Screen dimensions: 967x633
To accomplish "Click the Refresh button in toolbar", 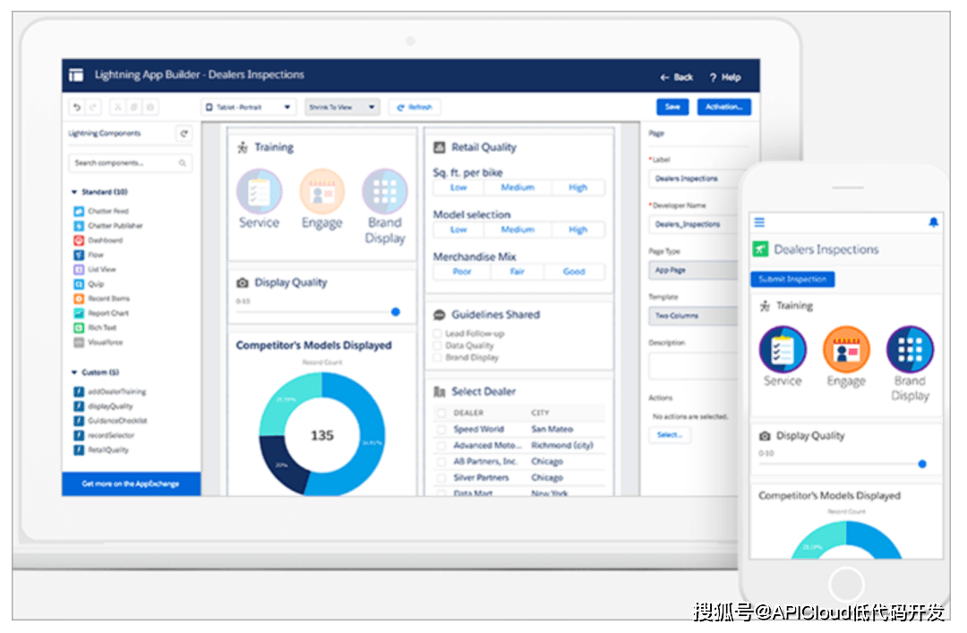I will coord(415,107).
